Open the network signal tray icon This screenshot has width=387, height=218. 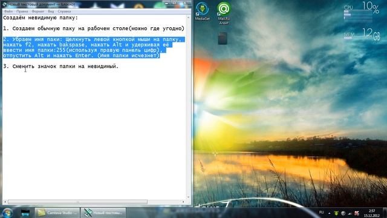pos(350,213)
